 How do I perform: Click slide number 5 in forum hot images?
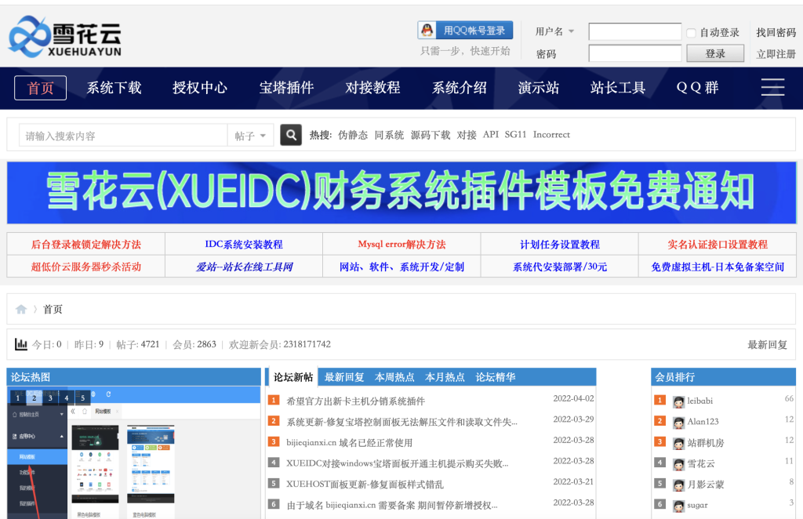coord(82,398)
